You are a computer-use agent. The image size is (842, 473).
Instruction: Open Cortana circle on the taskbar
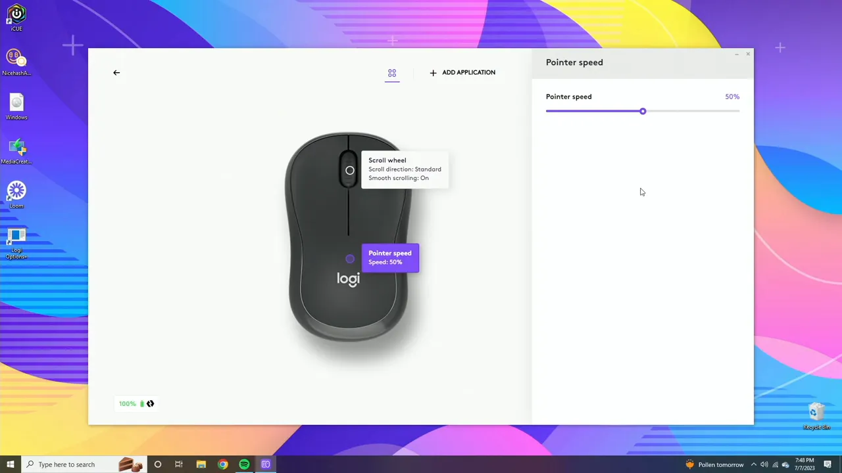click(x=158, y=464)
